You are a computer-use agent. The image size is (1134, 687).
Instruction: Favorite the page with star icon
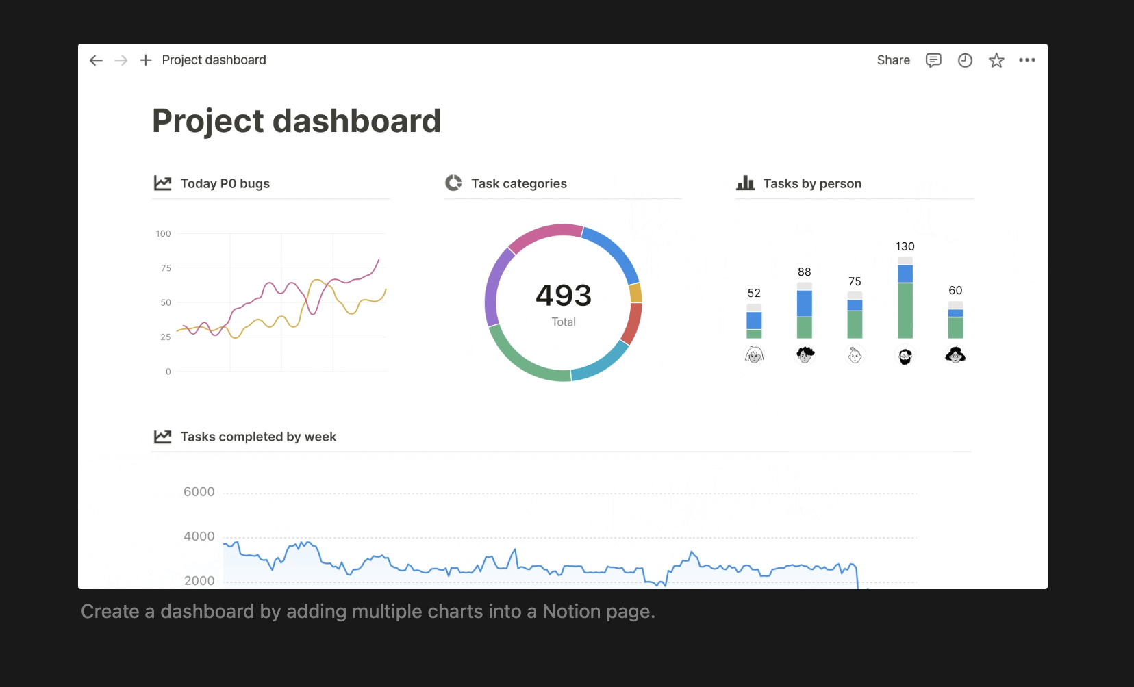pos(996,60)
